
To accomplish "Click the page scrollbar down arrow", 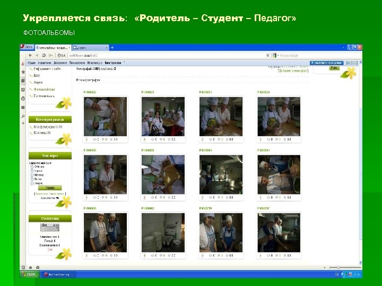I will click(x=360, y=263).
